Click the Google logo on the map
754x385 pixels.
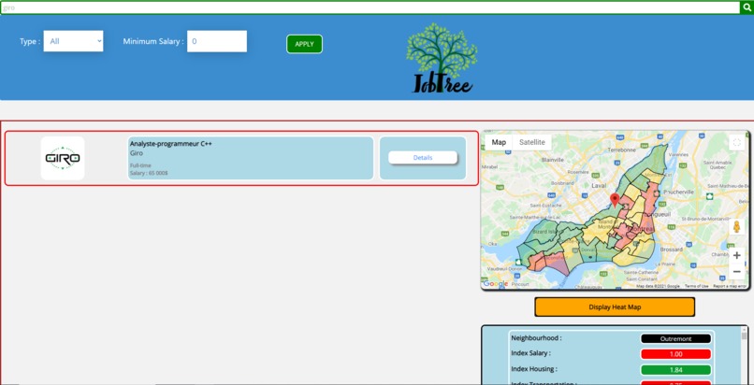[495, 284]
